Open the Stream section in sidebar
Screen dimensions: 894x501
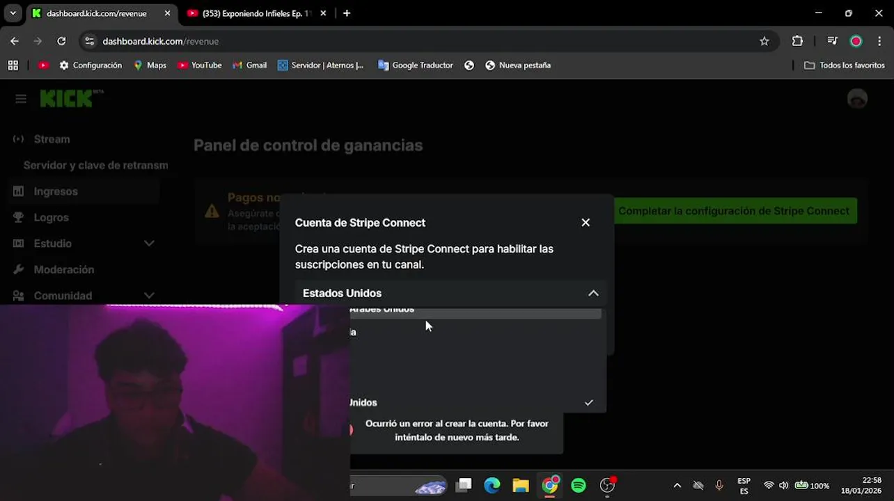tap(52, 139)
